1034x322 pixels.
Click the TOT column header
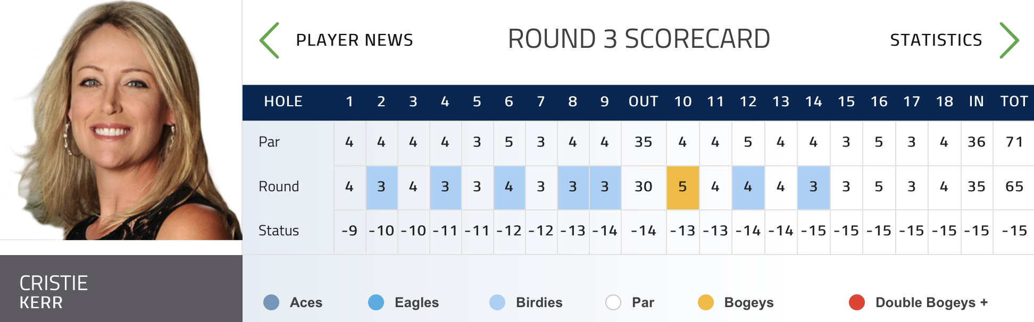coord(1014,101)
